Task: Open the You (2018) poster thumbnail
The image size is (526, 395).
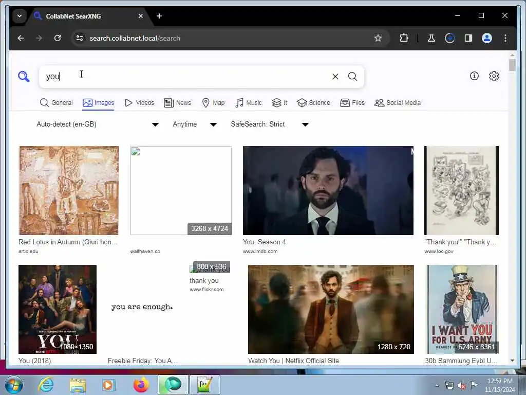Action: (x=58, y=309)
